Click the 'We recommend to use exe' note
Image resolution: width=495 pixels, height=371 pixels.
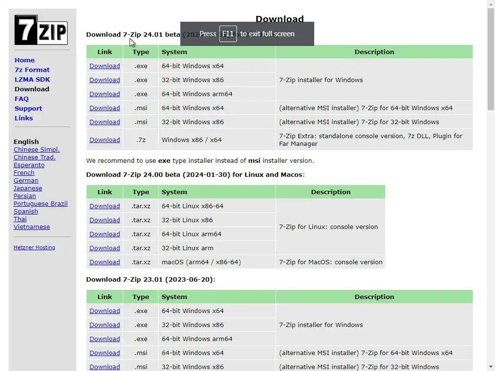click(200, 160)
